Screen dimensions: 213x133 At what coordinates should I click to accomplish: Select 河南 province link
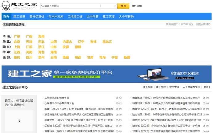[29, 52]
